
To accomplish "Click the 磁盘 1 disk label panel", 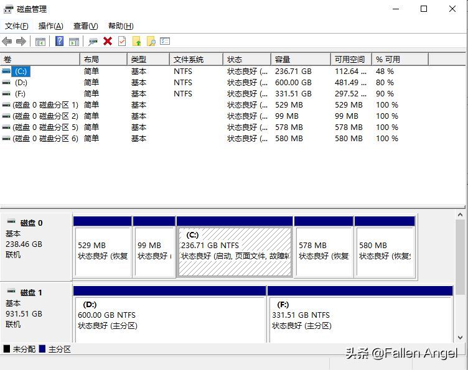I will coord(37,312).
